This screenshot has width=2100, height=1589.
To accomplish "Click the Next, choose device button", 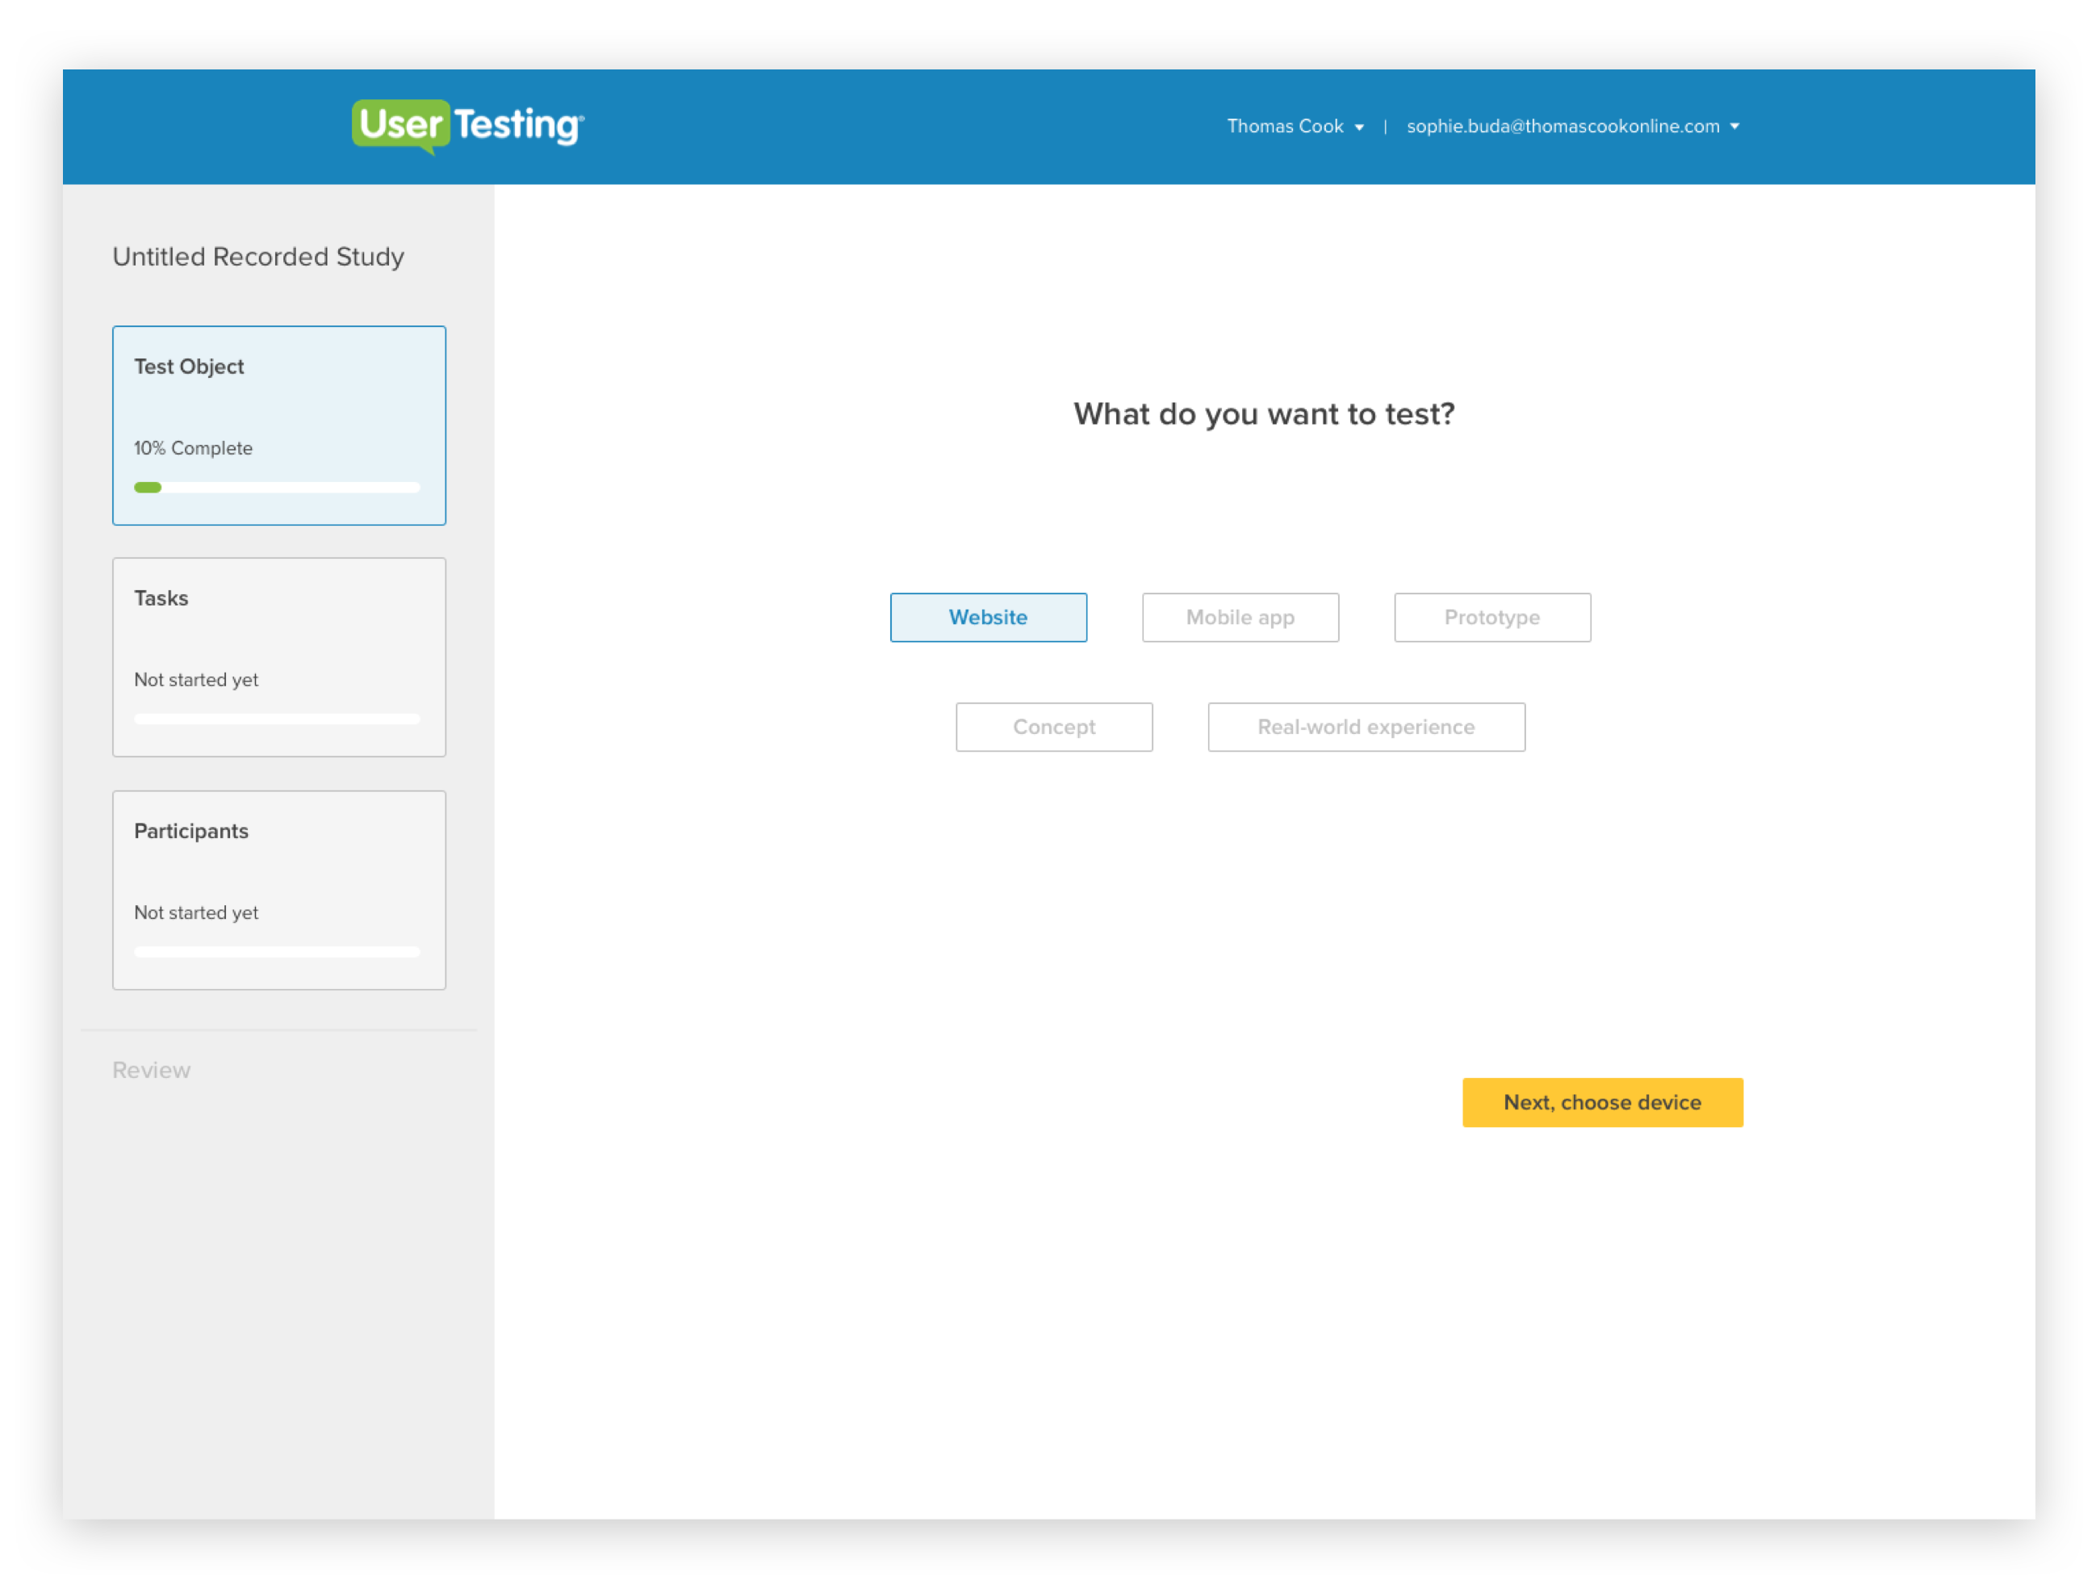I will point(1603,1103).
